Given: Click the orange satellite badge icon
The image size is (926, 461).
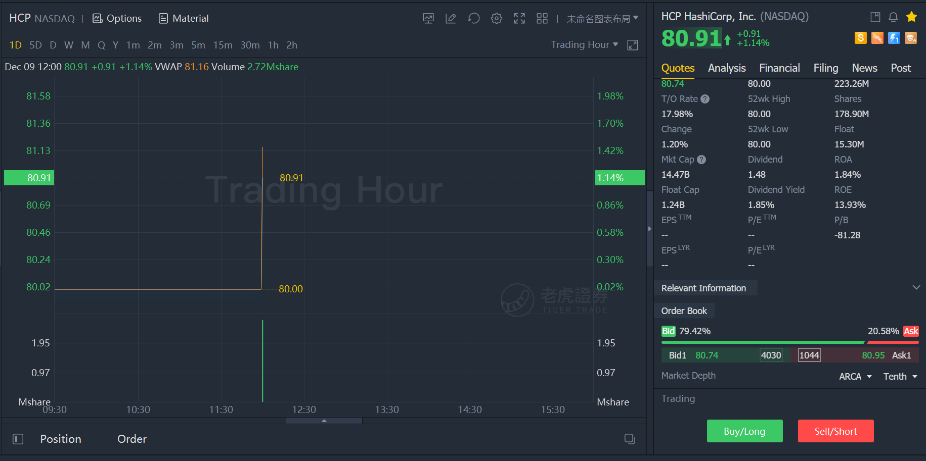Looking at the screenshot, I should point(877,38).
